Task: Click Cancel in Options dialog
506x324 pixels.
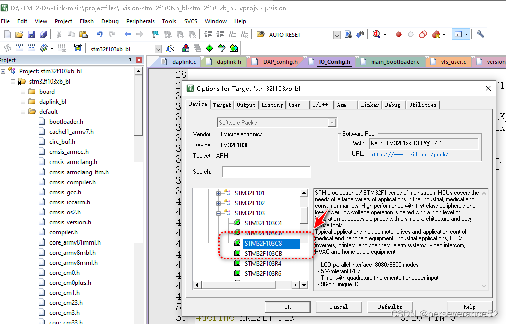Action: (339, 307)
